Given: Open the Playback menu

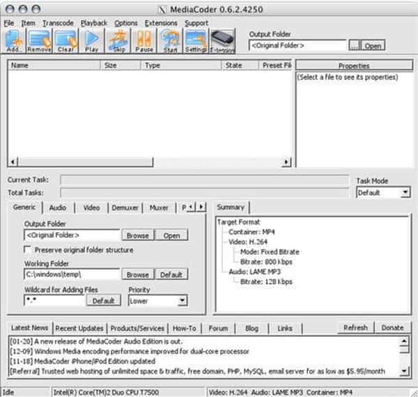Looking at the screenshot, I should coord(94,23).
